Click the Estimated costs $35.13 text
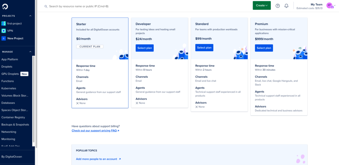 tap(310, 8)
